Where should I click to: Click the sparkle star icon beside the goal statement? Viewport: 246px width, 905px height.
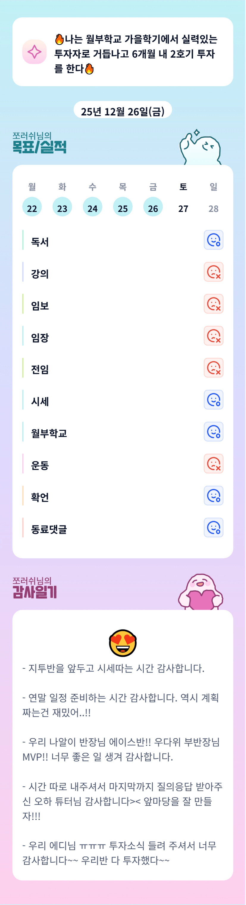click(34, 52)
